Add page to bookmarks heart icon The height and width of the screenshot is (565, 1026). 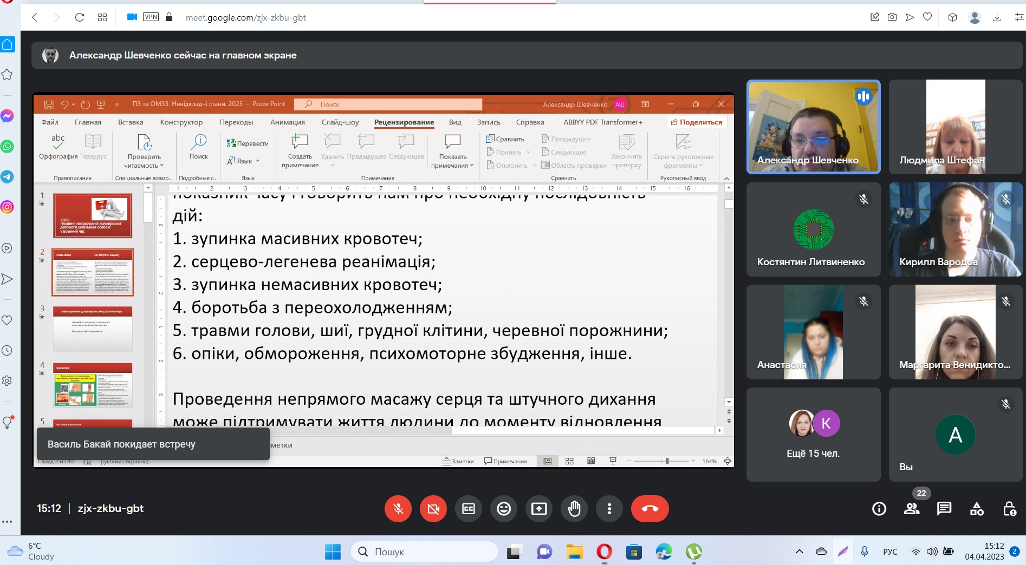pos(927,17)
